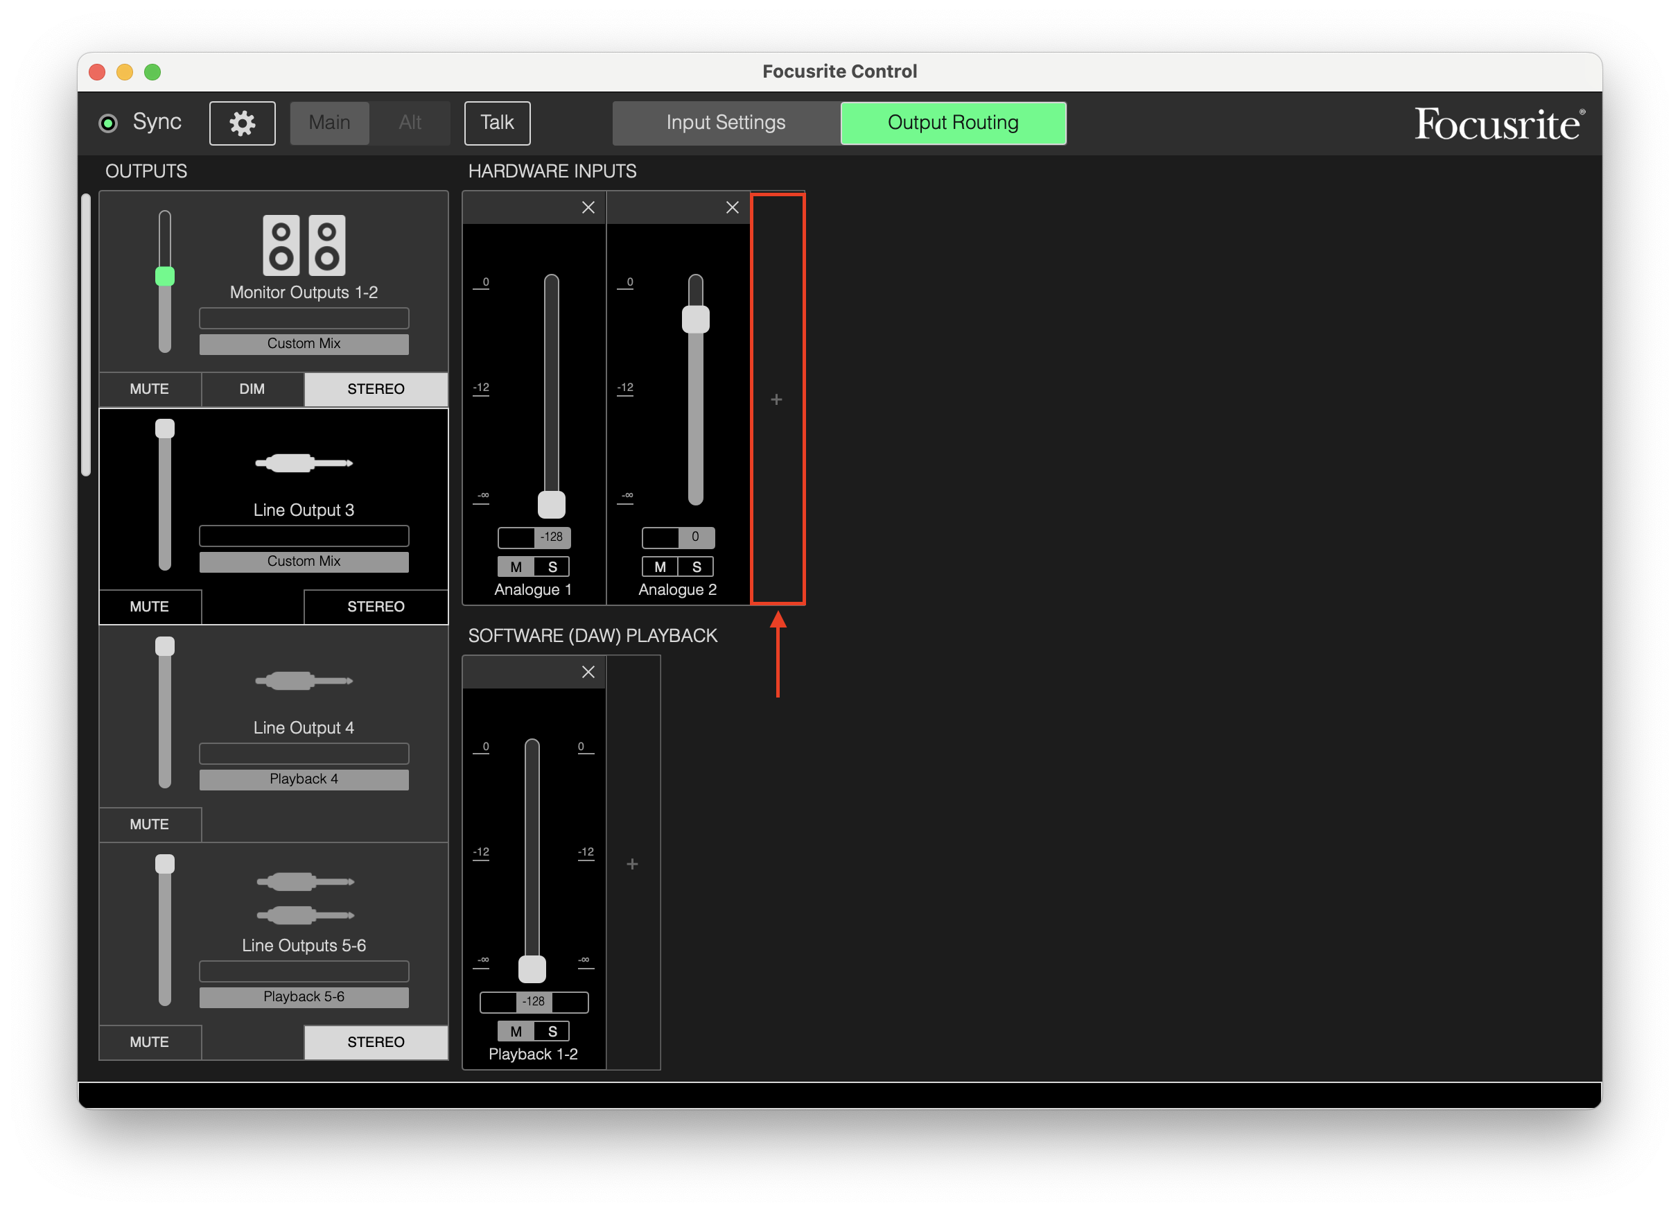Close the Playback 1-2 channel strip
The width and height of the screenshot is (1680, 1212).
[588, 672]
